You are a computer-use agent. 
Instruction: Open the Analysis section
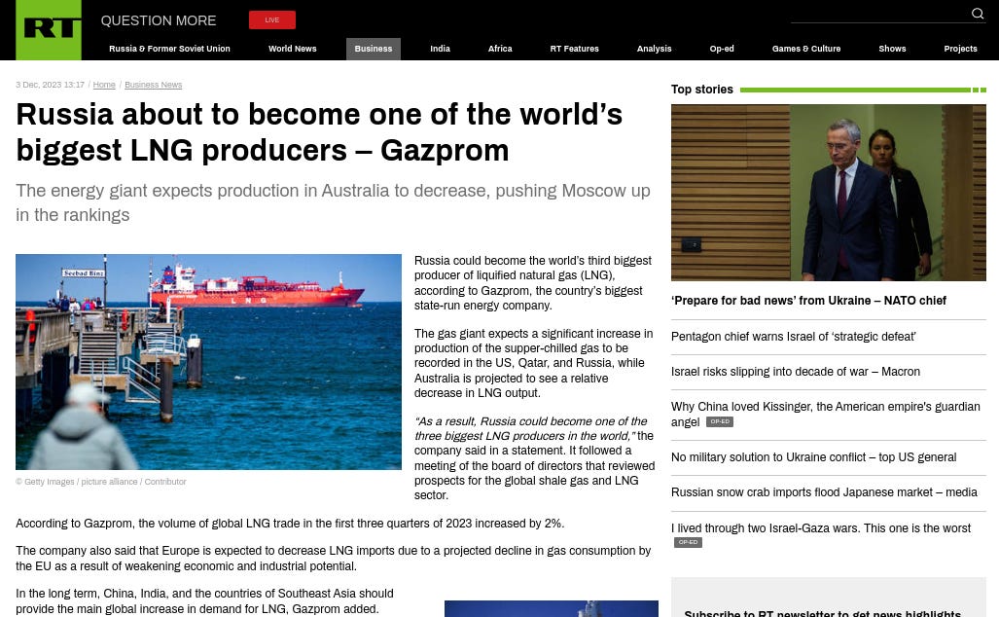[x=655, y=49]
